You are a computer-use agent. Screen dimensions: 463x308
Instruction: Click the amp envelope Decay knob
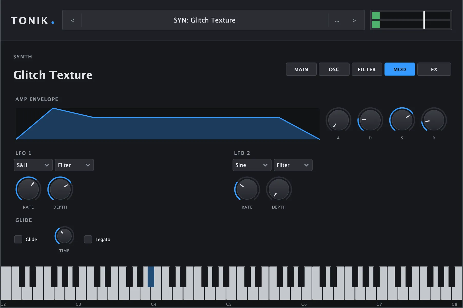point(370,120)
